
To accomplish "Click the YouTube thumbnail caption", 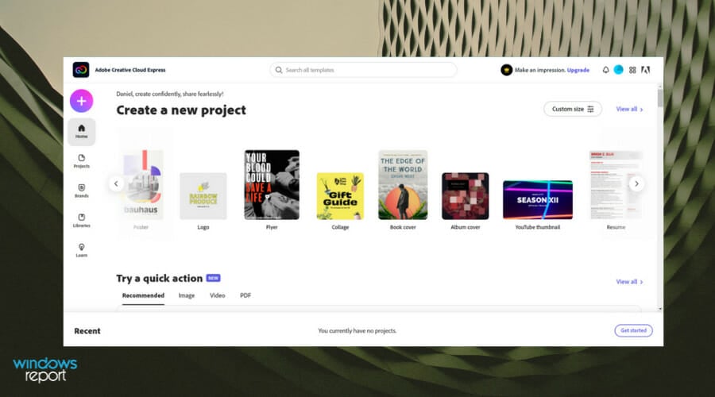I will coord(538,227).
